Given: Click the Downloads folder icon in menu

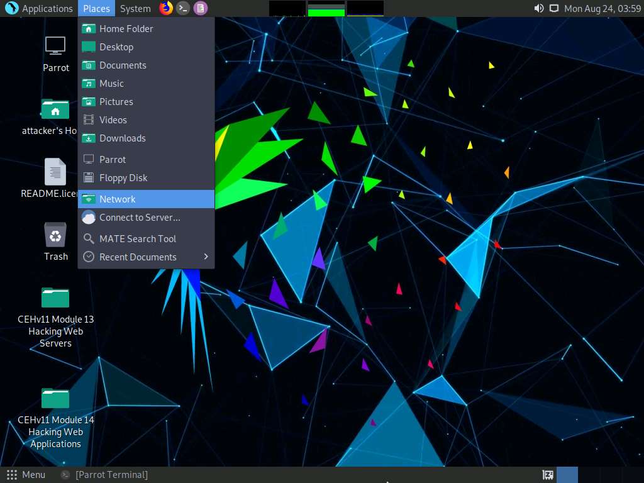Looking at the screenshot, I should pyautogui.click(x=88, y=138).
